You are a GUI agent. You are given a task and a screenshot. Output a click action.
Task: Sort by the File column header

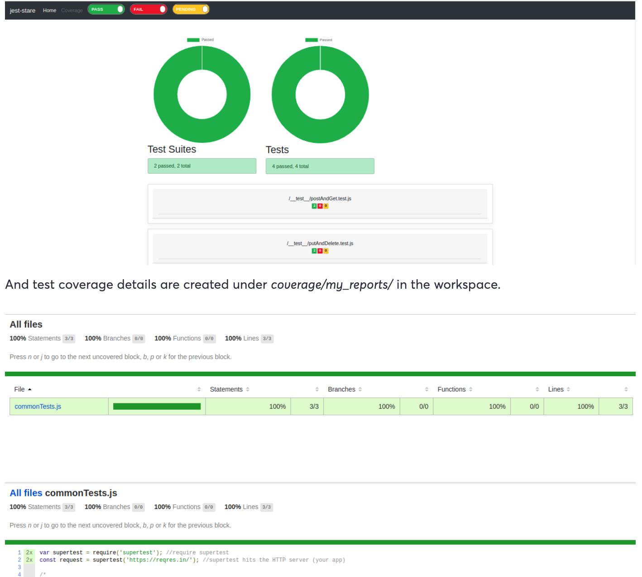[x=23, y=389]
